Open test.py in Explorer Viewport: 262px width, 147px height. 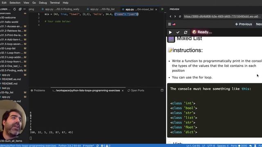[x=6, y=88]
